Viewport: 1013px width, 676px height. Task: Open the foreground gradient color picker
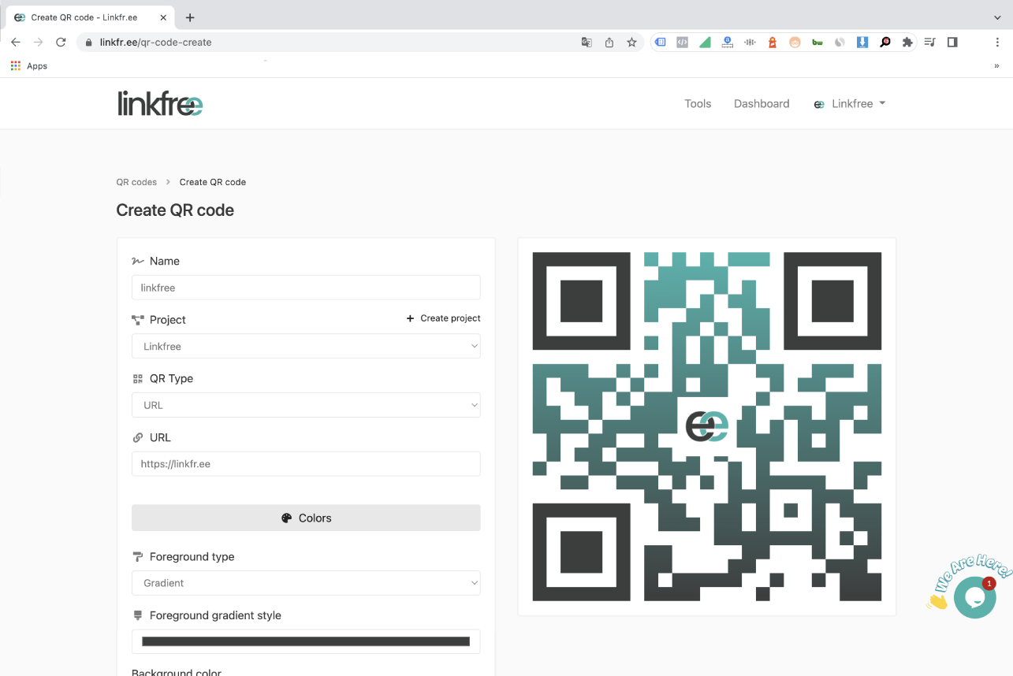pos(306,641)
